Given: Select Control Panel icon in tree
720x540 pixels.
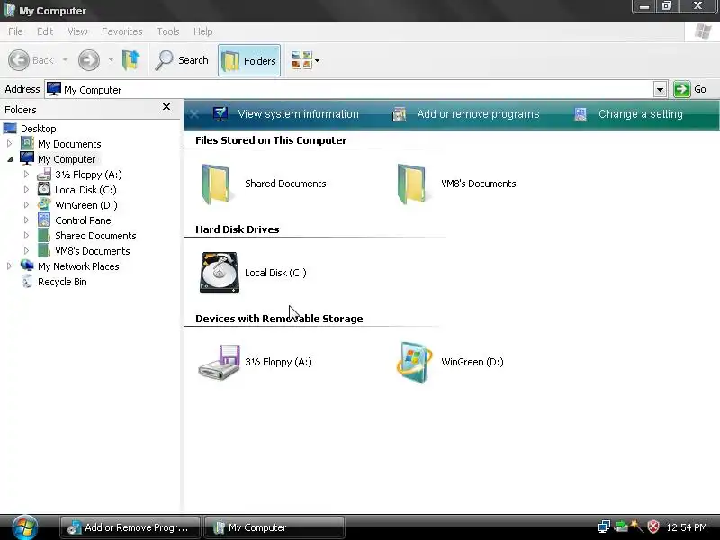Looking at the screenshot, I should [x=44, y=220].
